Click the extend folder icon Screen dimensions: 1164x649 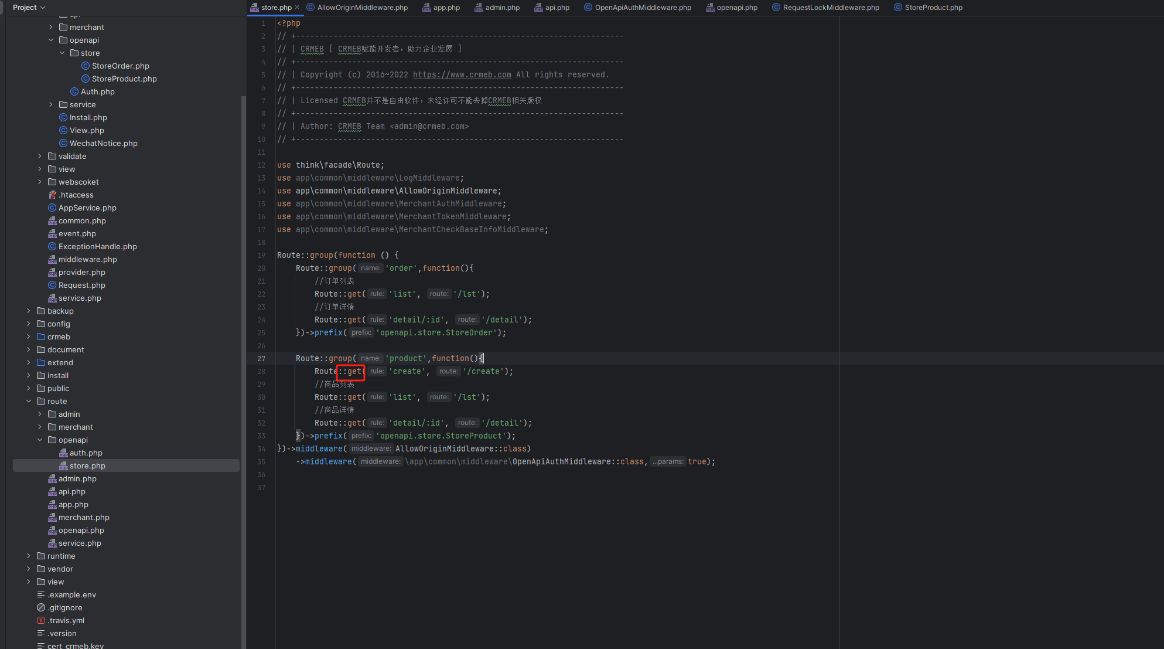click(41, 363)
